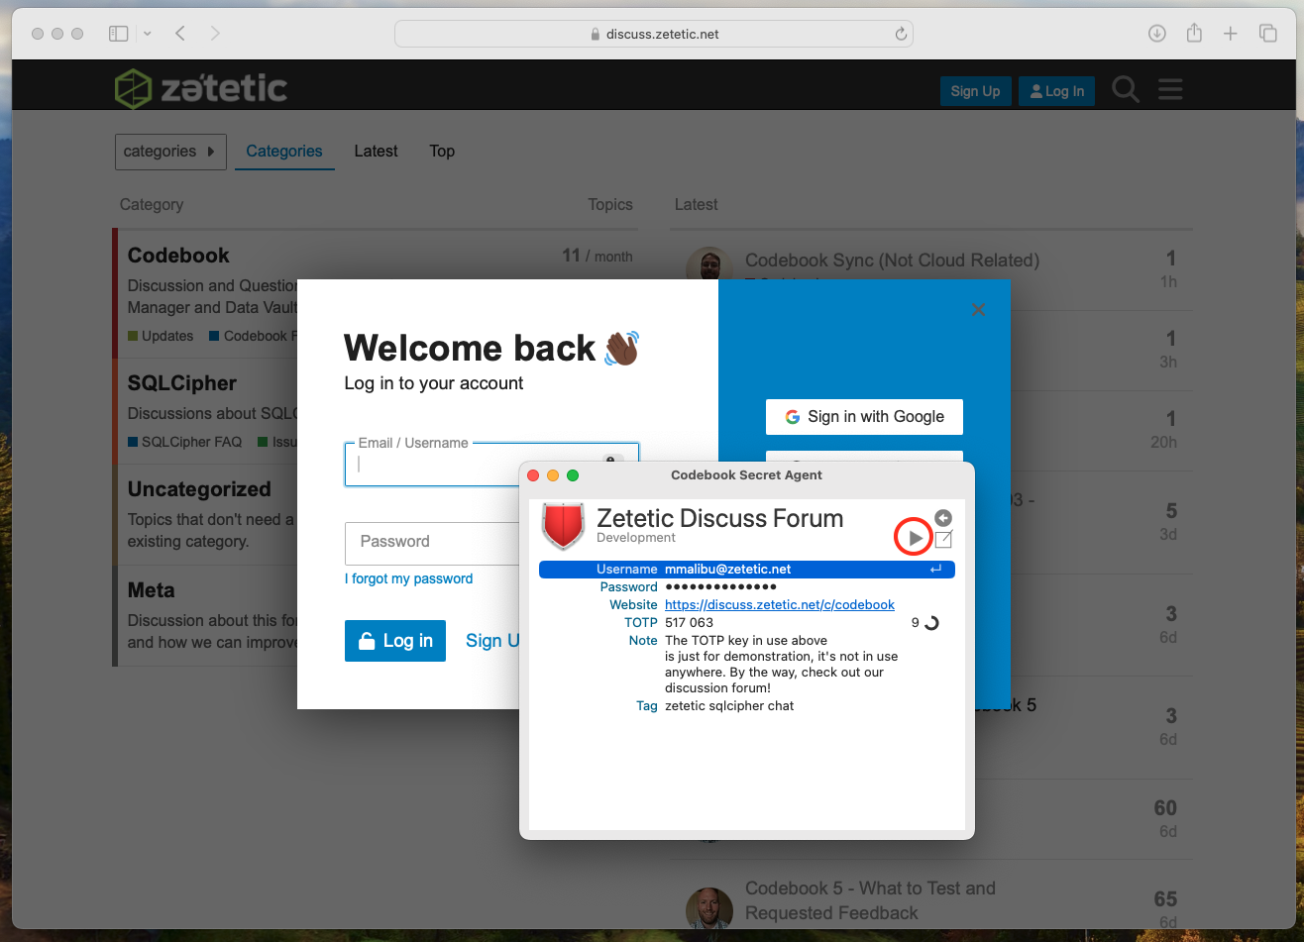
Task: Select the Username row mmalibu@zetetic.net
Action: pos(747,570)
